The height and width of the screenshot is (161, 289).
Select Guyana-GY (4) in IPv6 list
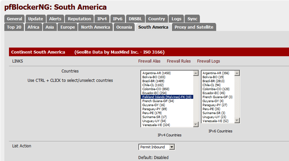point(218,101)
